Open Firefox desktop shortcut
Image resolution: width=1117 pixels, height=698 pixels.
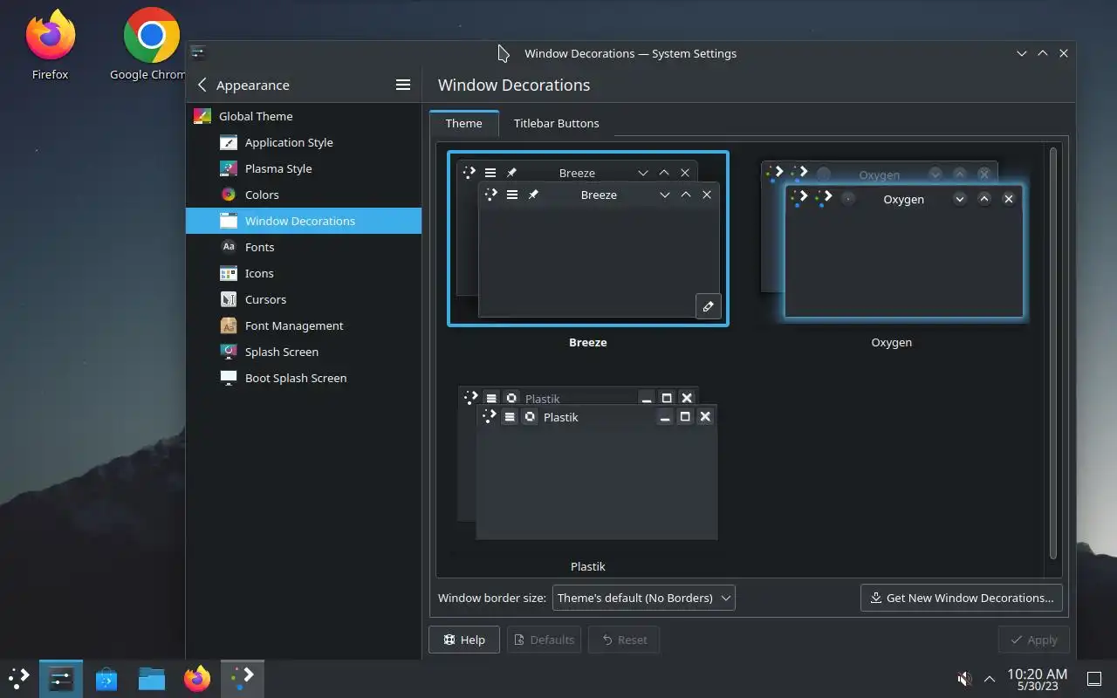click(50, 45)
